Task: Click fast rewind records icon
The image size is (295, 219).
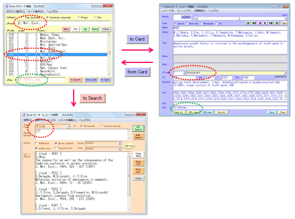Action: (x=254, y=23)
